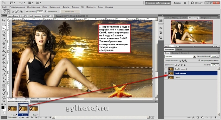
Task: Click the background color swatch
Action: [x=5, y=110]
